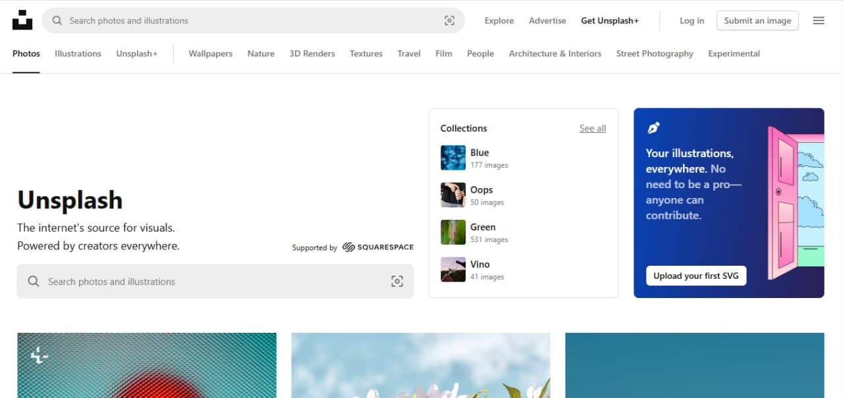843x398 pixels.
Task: Open the Travel category
Action: tap(409, 53)
